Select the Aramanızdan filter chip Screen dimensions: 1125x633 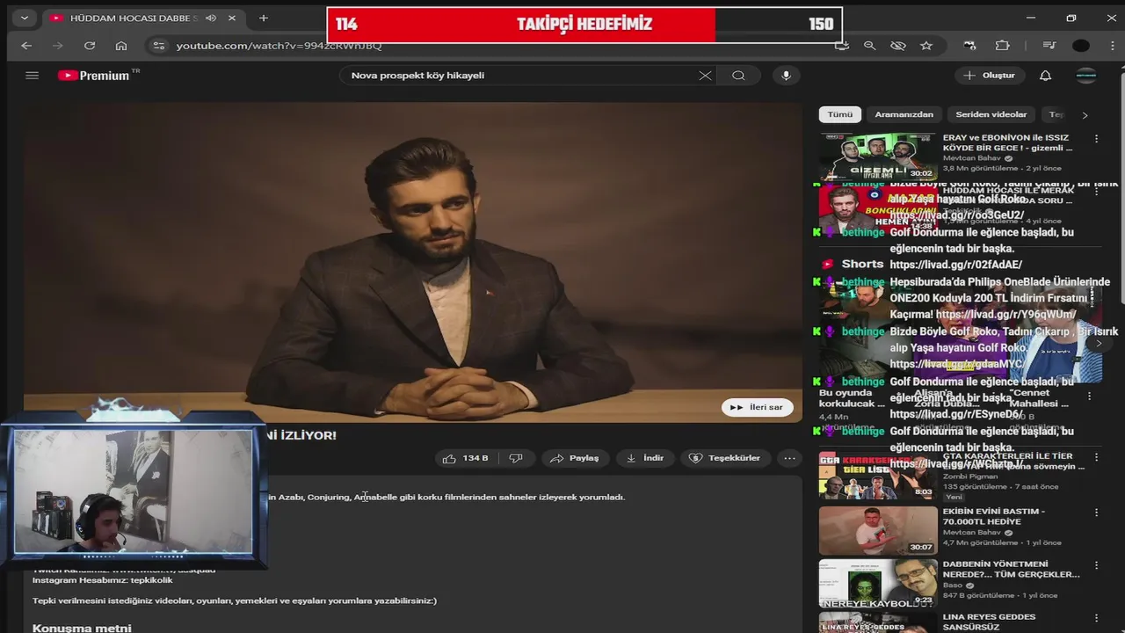(x=904, y=114)
